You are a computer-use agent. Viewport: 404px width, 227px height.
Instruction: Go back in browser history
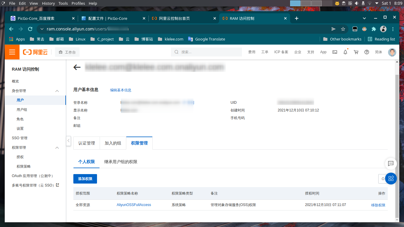click(11, 29)
